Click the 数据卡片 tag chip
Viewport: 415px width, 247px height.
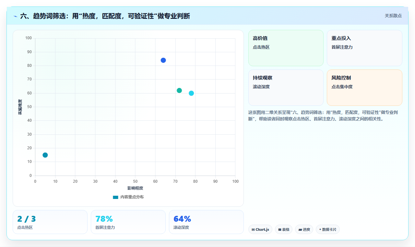coord(328,229)
